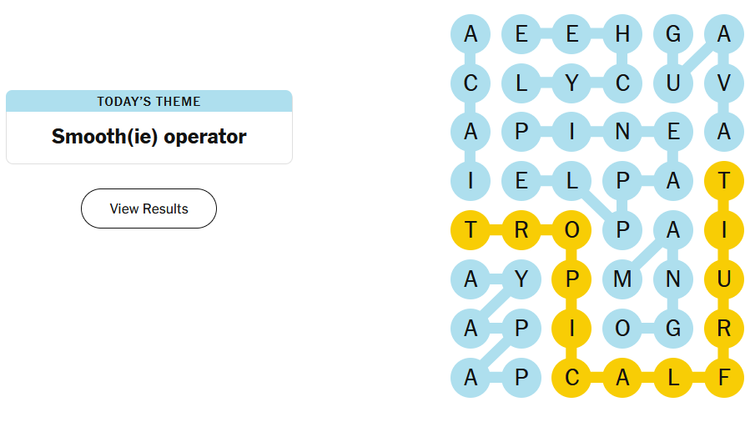
Task: Tap the yellow letter P tile
Action: pyautogui.click(x=571, y=279)
